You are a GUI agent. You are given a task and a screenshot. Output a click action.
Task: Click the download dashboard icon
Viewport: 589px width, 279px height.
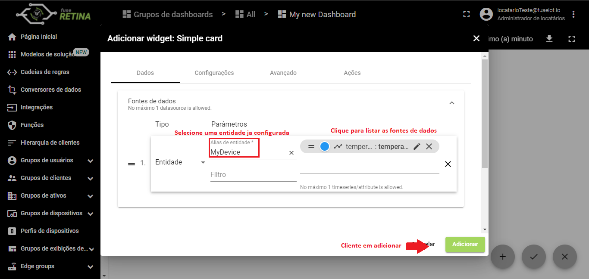coord(549,39)
